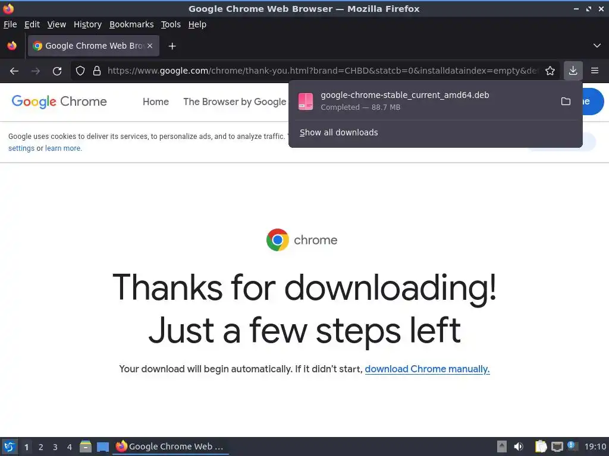
Task: Switch to workspace 1
Action: (x=26, y=447)
